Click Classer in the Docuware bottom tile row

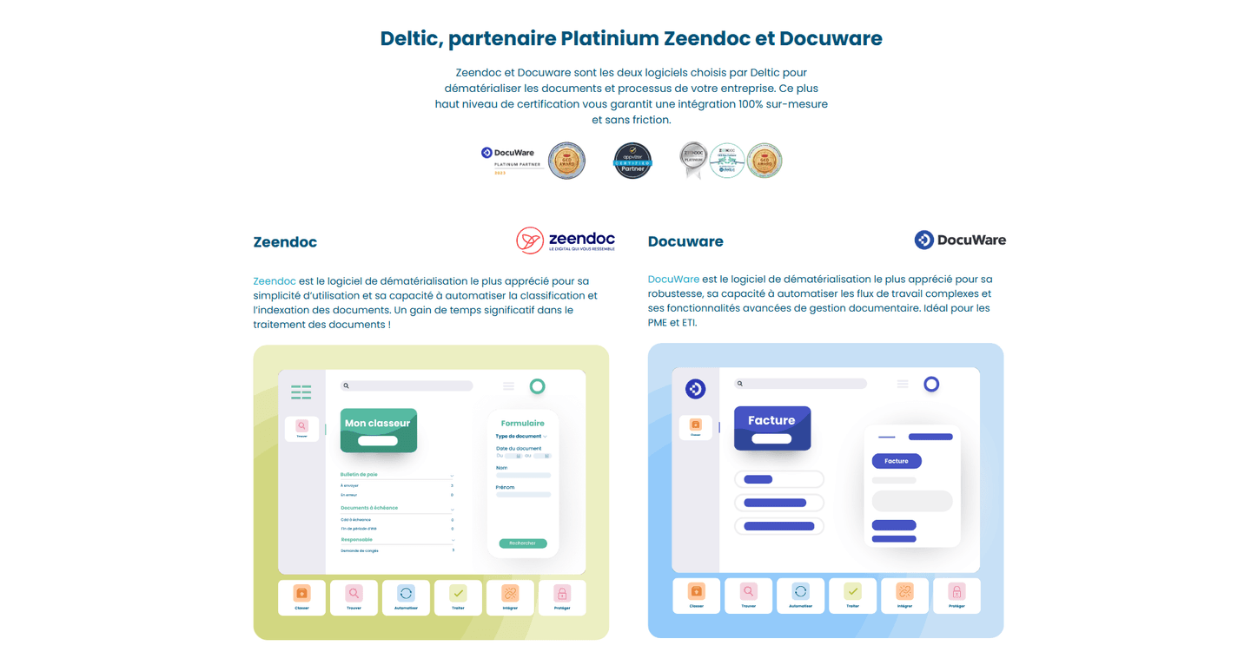[x=696, y=596]
